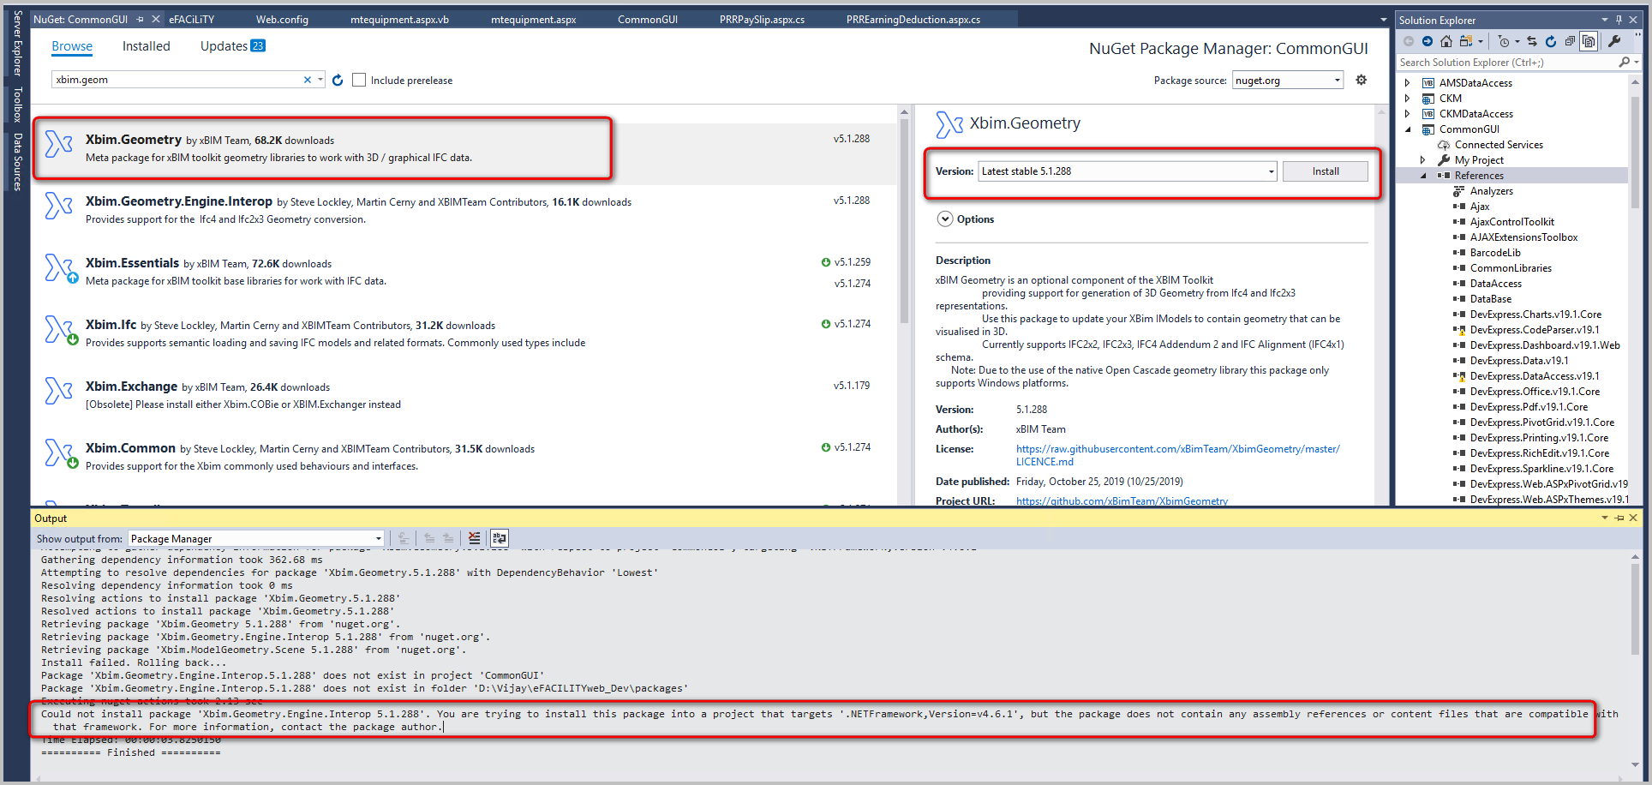This screenshot has height=785, width=1652.
Task: Click the Install button for Xbim.Geometry
Action: click(1325, 171)
